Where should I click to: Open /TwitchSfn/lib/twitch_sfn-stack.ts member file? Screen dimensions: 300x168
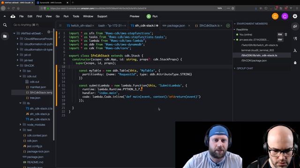259,45
